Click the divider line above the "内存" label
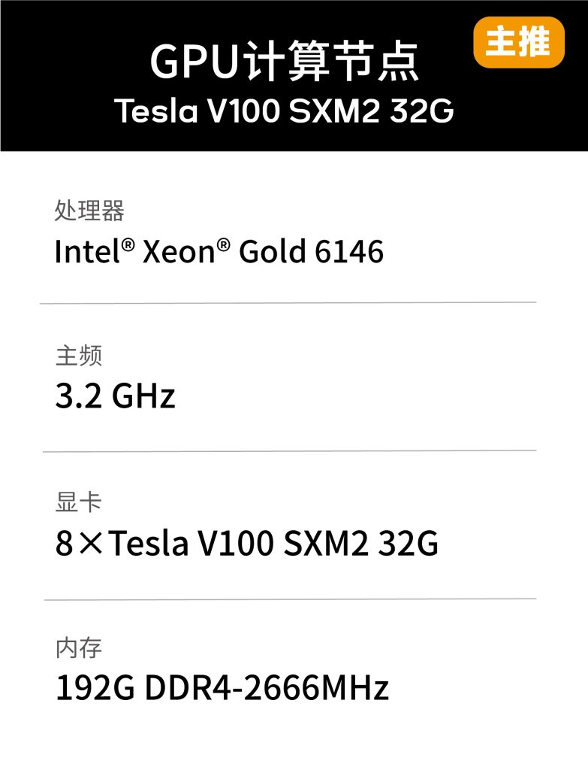Screen dimensions: 588x770 click(x=290, y=599)
